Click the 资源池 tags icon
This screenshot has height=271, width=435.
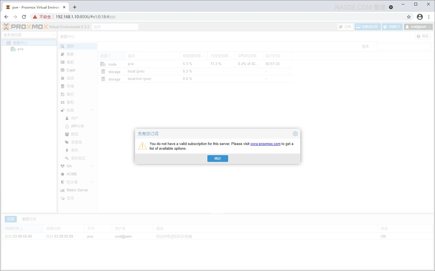click(67, 142)
